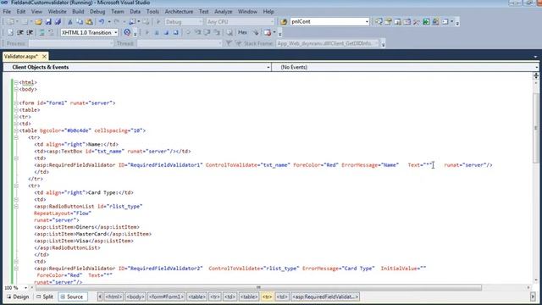Click the <form#Form1> breadcrumb tag
The width and height of the screenshot is (542, 305).
tap(166, 297)
